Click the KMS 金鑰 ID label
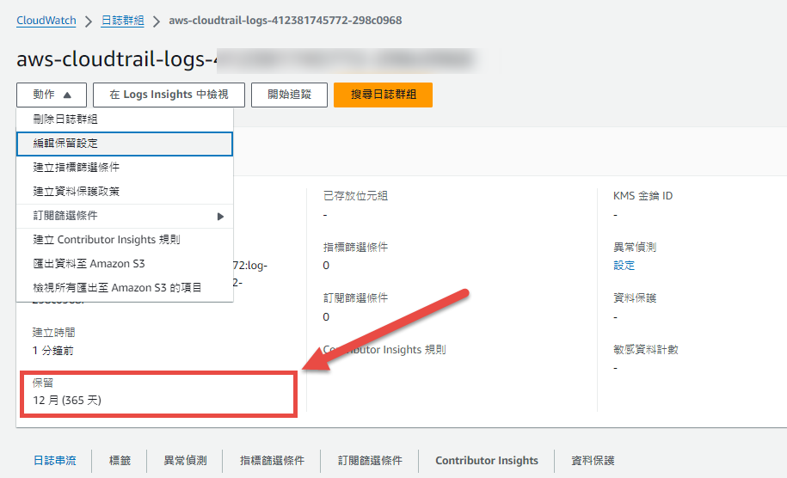787x478 pixels. coord(643,196)
